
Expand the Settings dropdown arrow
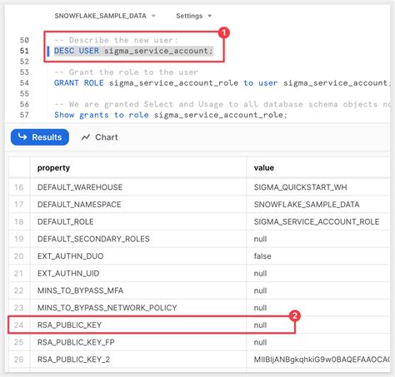tap(210, 16)
